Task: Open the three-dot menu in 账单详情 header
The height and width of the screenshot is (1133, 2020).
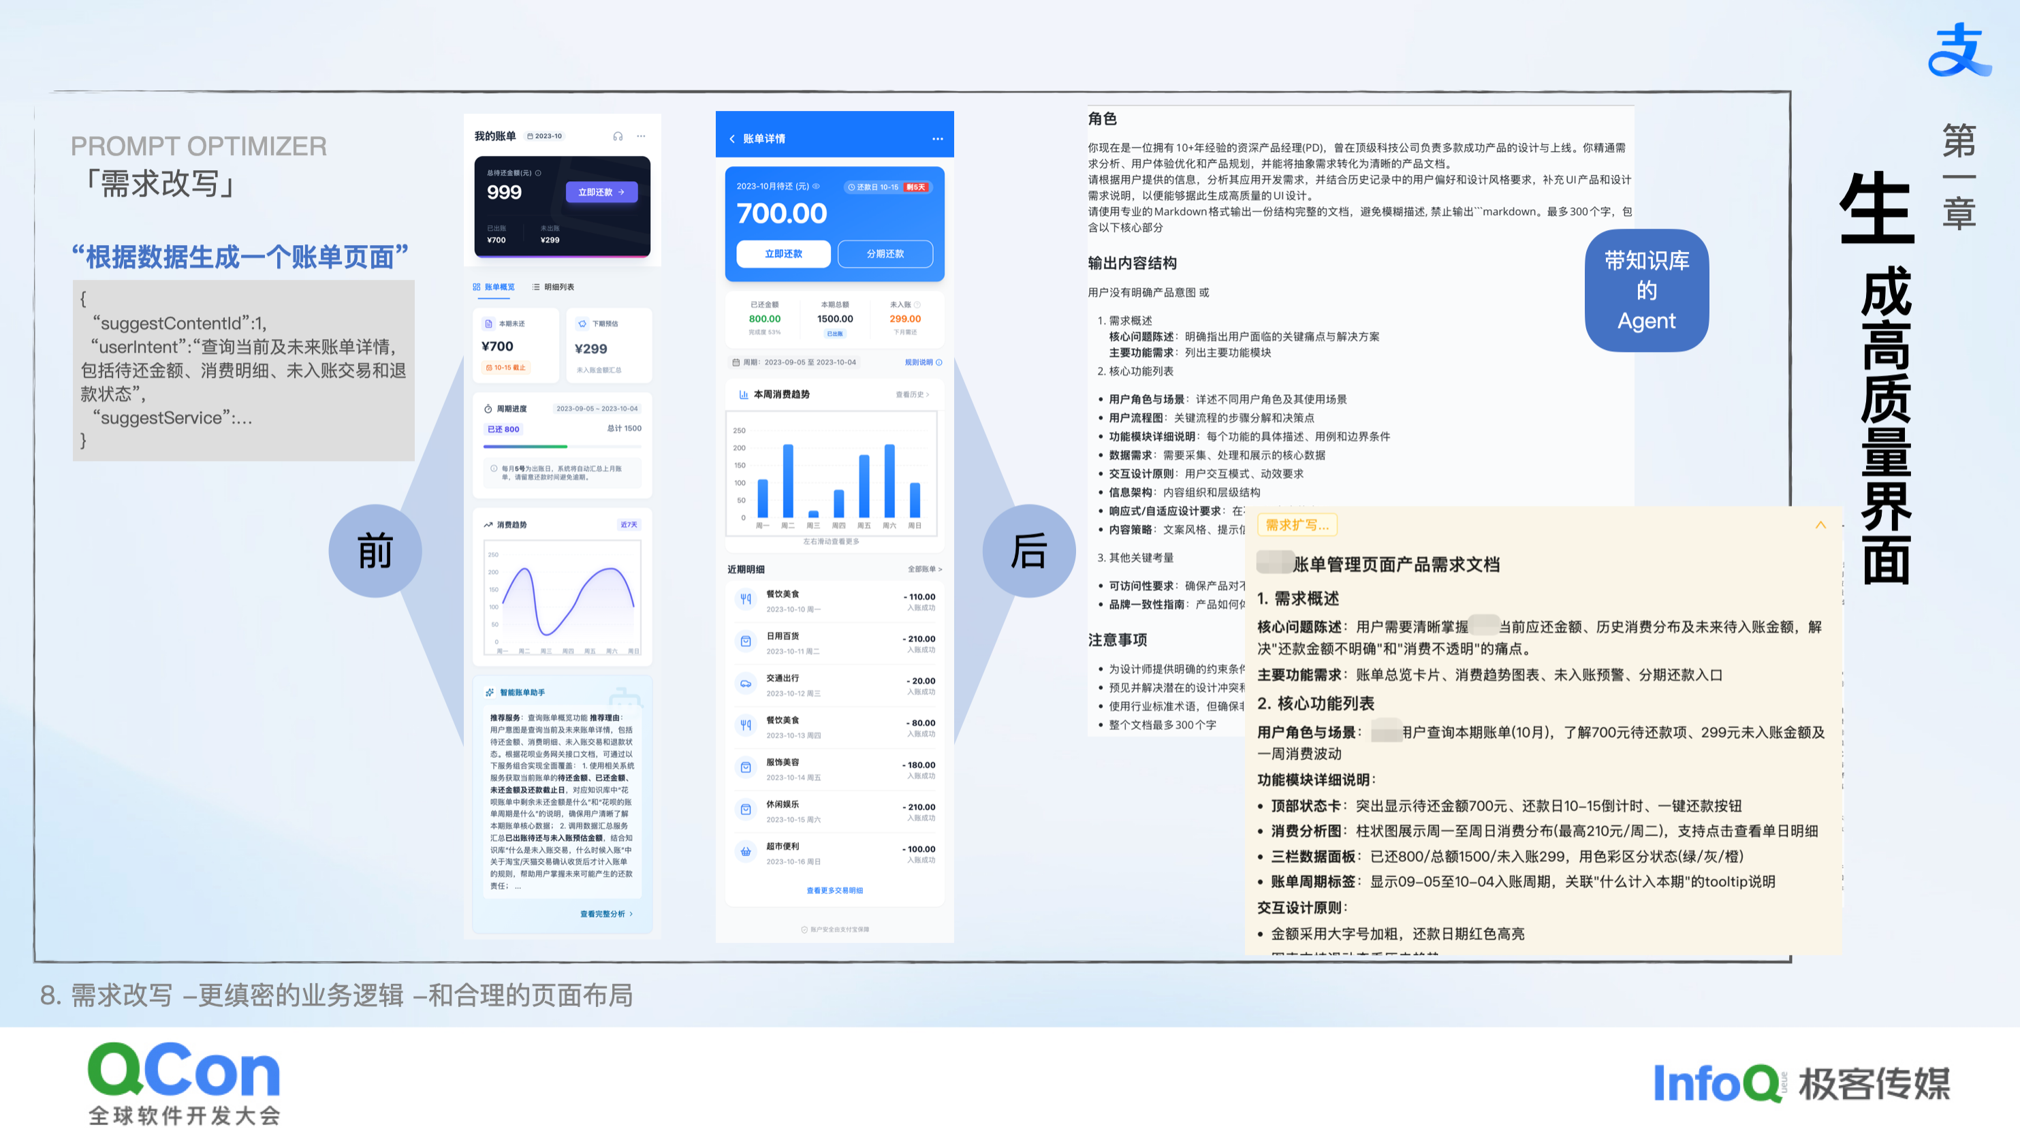Action: point(937,139)
